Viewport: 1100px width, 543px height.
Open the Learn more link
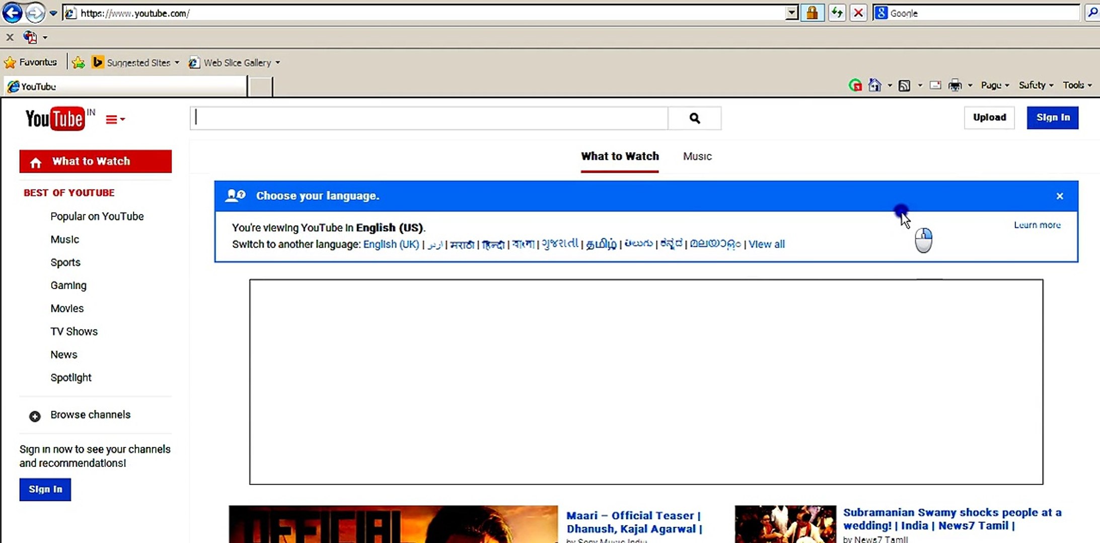click(x=1037, y=225)
